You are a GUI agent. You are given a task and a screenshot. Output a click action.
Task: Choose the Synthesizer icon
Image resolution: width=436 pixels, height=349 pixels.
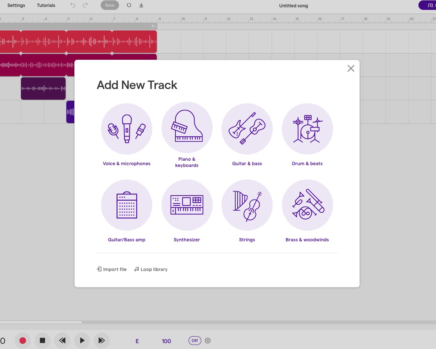click(x=187, y=205)
